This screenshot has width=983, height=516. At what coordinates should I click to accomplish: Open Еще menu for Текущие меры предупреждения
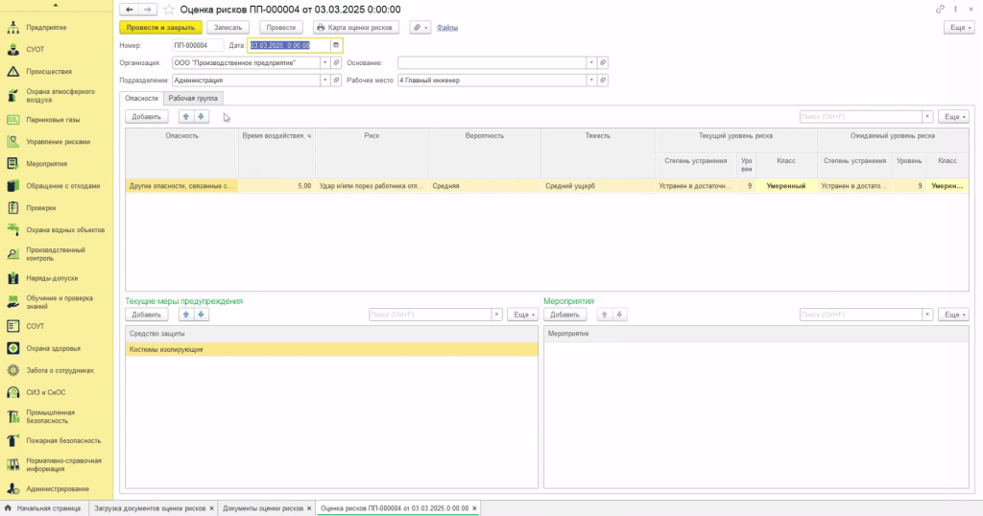coord(522,315)
